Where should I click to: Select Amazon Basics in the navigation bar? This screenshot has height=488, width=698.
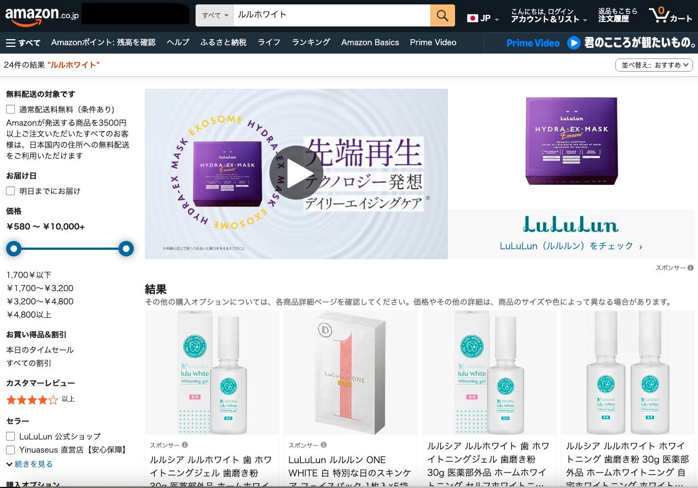tap(370, 42)
